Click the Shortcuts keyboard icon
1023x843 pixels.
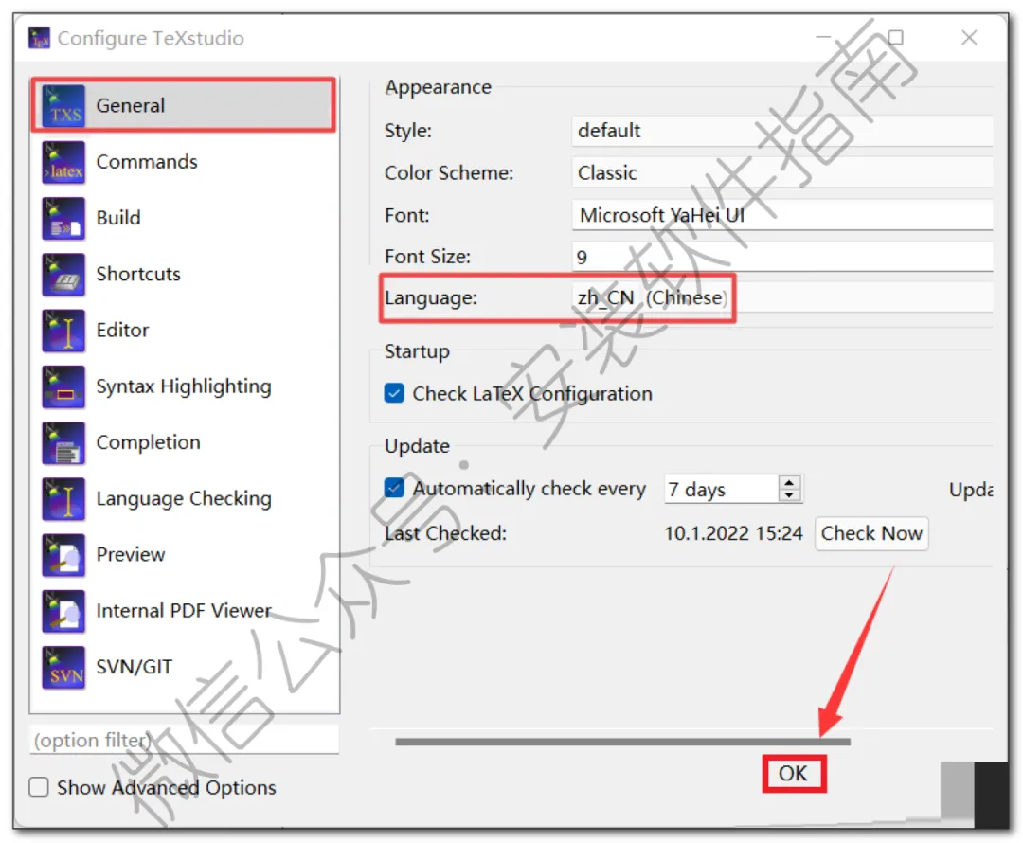(x=63, y=274)
